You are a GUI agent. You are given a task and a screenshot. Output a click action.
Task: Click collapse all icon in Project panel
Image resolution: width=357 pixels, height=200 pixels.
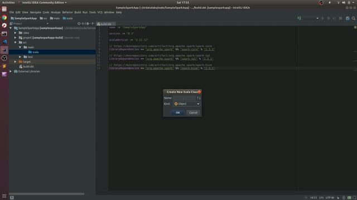tap(83, 23)
